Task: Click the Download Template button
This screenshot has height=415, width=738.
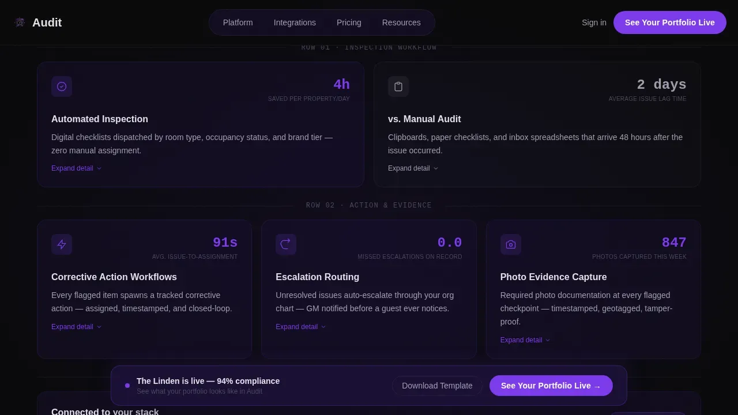Action: pos(437,386)
